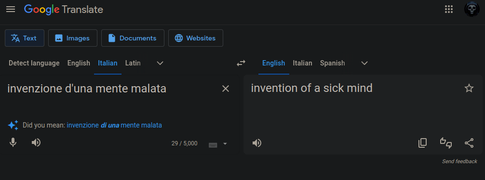This screenshot has height=180, width=485.
Task: Expand more source languages list
Action: [x=160, y=63]
